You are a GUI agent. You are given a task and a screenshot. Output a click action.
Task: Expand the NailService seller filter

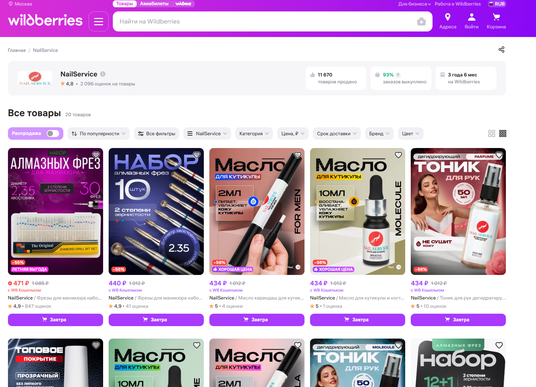tap(207, 133)
